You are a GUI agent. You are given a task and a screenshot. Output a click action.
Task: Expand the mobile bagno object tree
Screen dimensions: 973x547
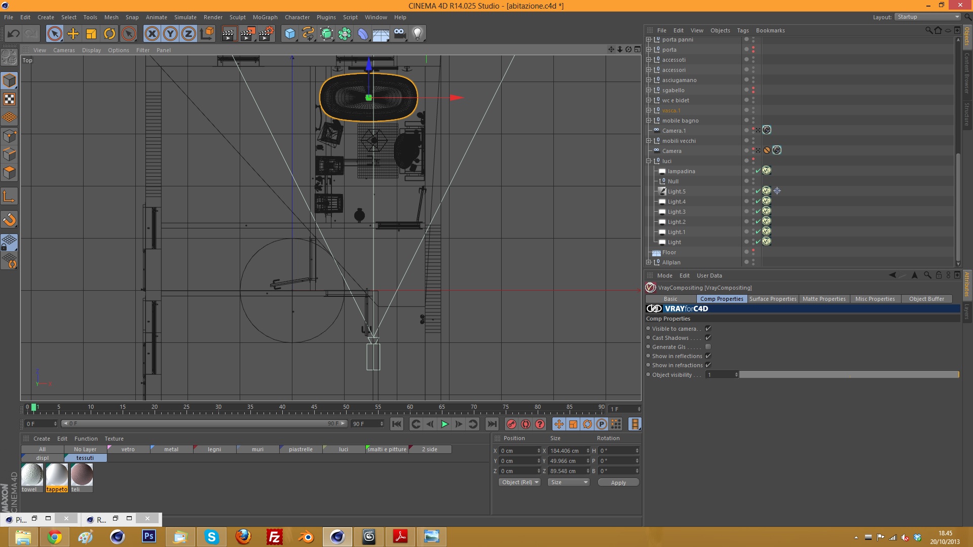648,121
